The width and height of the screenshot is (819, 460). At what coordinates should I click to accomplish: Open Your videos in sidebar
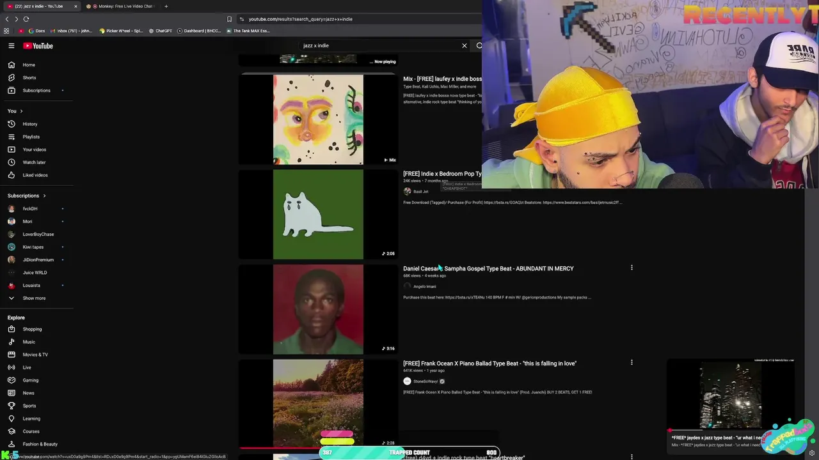coord(34,149)
